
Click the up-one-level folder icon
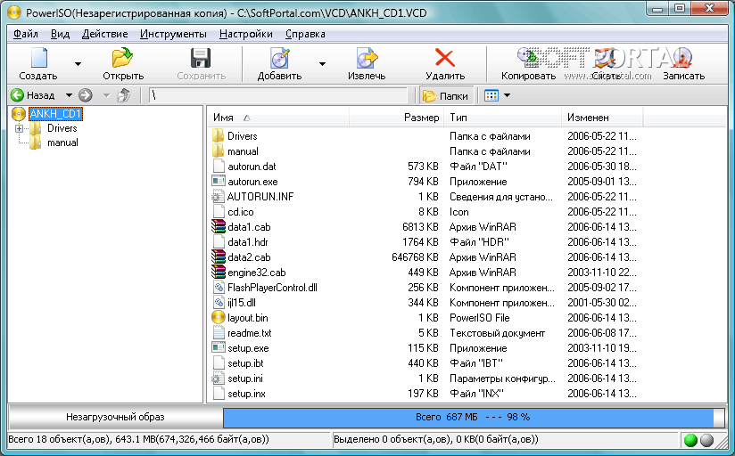124,95
